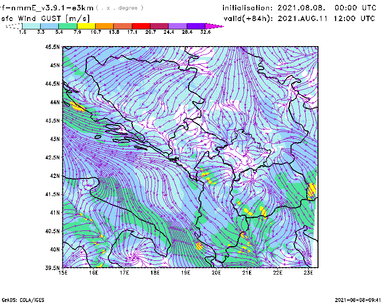Click the 43.5N latitude label
The image size is (392, 303).
(52, 121)
